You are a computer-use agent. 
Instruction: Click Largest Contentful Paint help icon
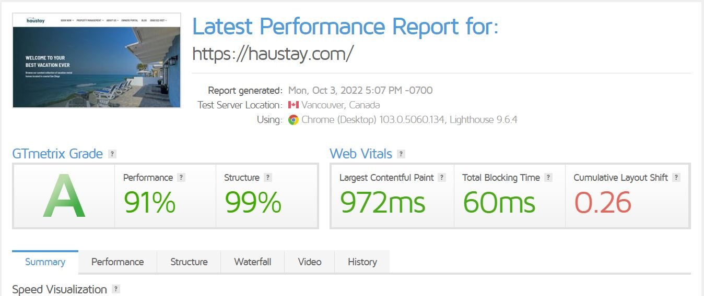point(442,178)
